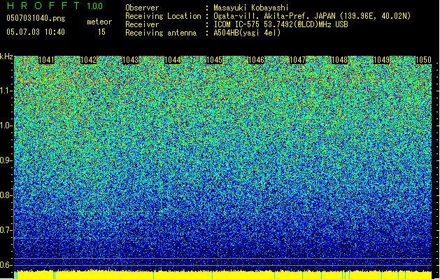The height and width of the screenshot is (279, 440).
Task: Click the meteor count 15
Action: point(101,32)
